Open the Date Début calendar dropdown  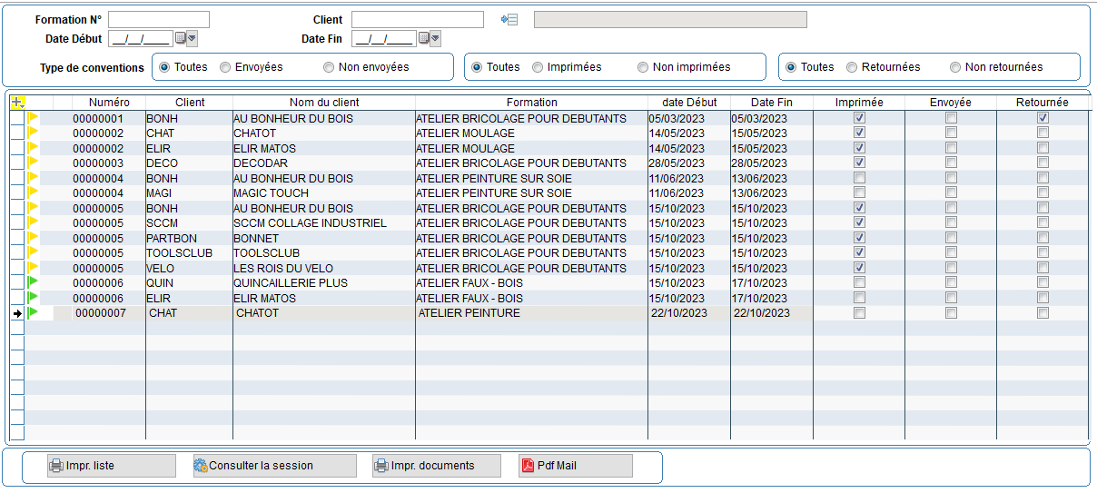186,38
